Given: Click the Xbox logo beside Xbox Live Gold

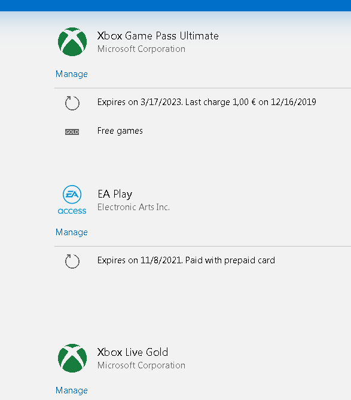Looking at the screenshot, I should pos(72,358).
